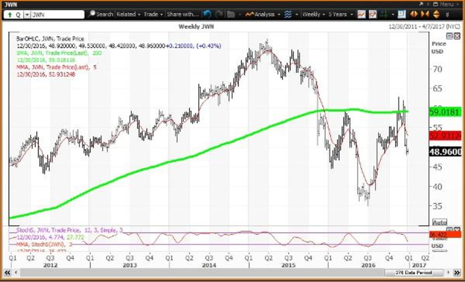The height and width of the screenshot is (282, 465).
Task: Click the black 48.9600 last price tag
Action: [x=446, y=152]
